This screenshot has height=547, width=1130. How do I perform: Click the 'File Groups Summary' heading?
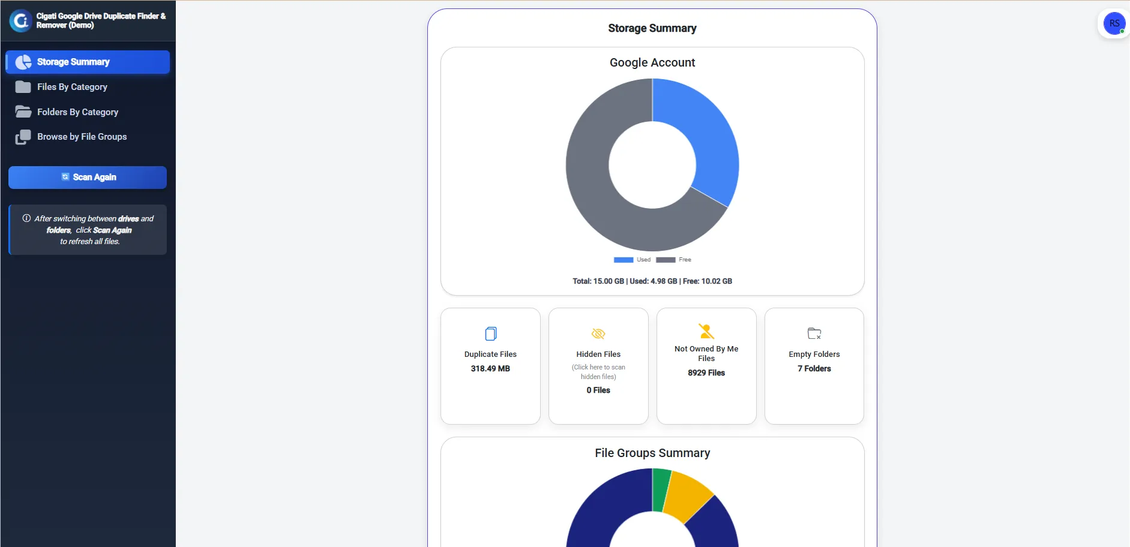click(x=652, y=453)
